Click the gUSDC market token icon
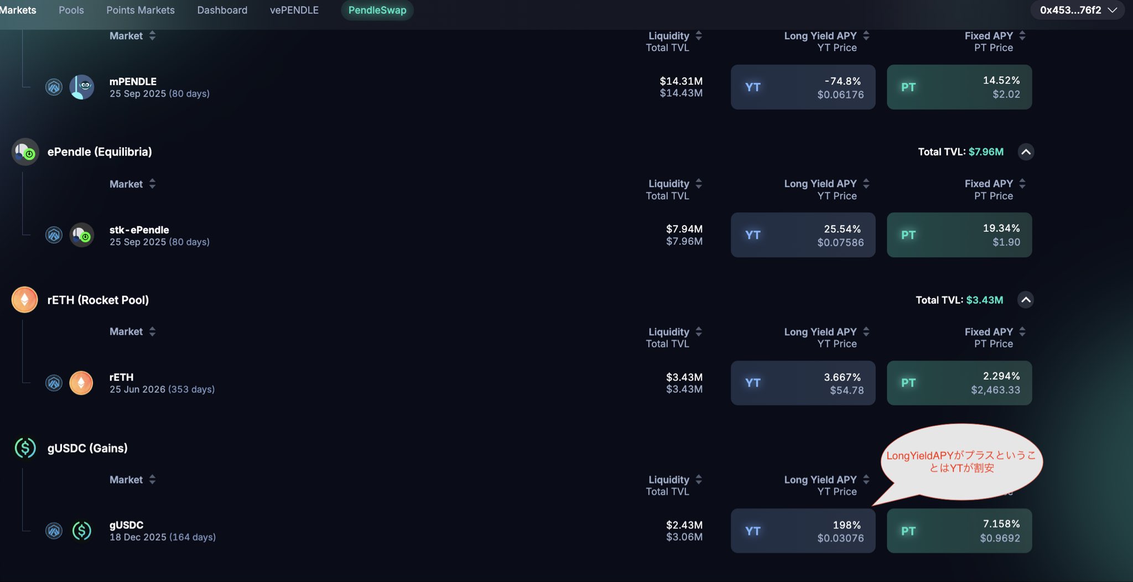Image resolution: width=1133 pixels, height=582 pixels. 81,531
